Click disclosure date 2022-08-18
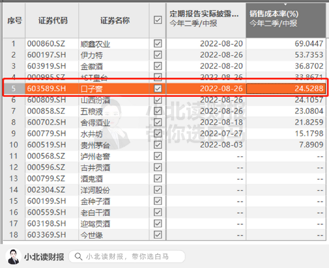 point(221,122)
